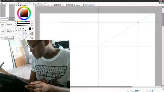Open the Selection menu
The width and height of the screenshot is (164, 92).
pyautogui.click(x=20, y=3)
